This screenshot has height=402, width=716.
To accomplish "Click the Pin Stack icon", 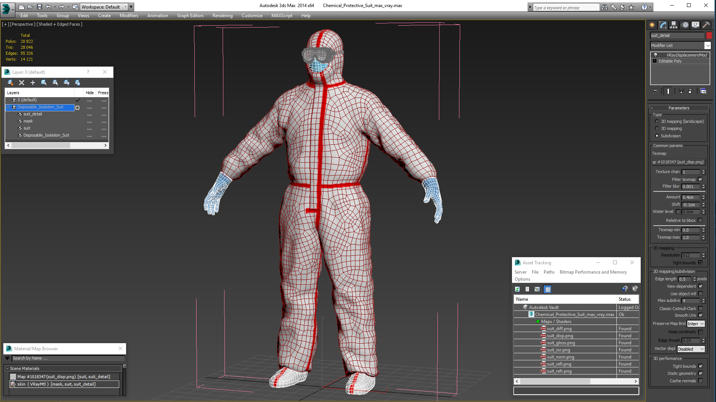I will [x=655, y=91].
